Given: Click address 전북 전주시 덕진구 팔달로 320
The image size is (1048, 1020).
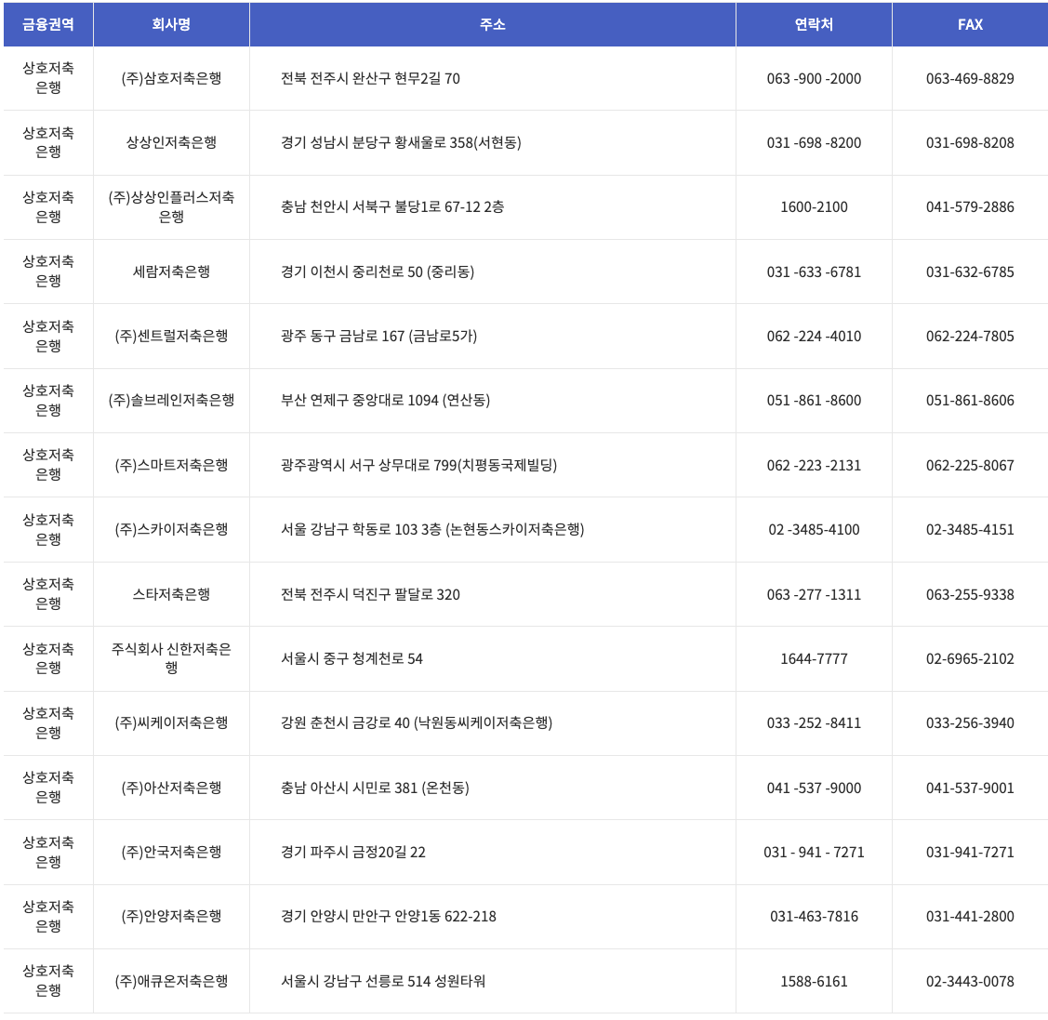Looking at the screenshot, I should [370, 593].
